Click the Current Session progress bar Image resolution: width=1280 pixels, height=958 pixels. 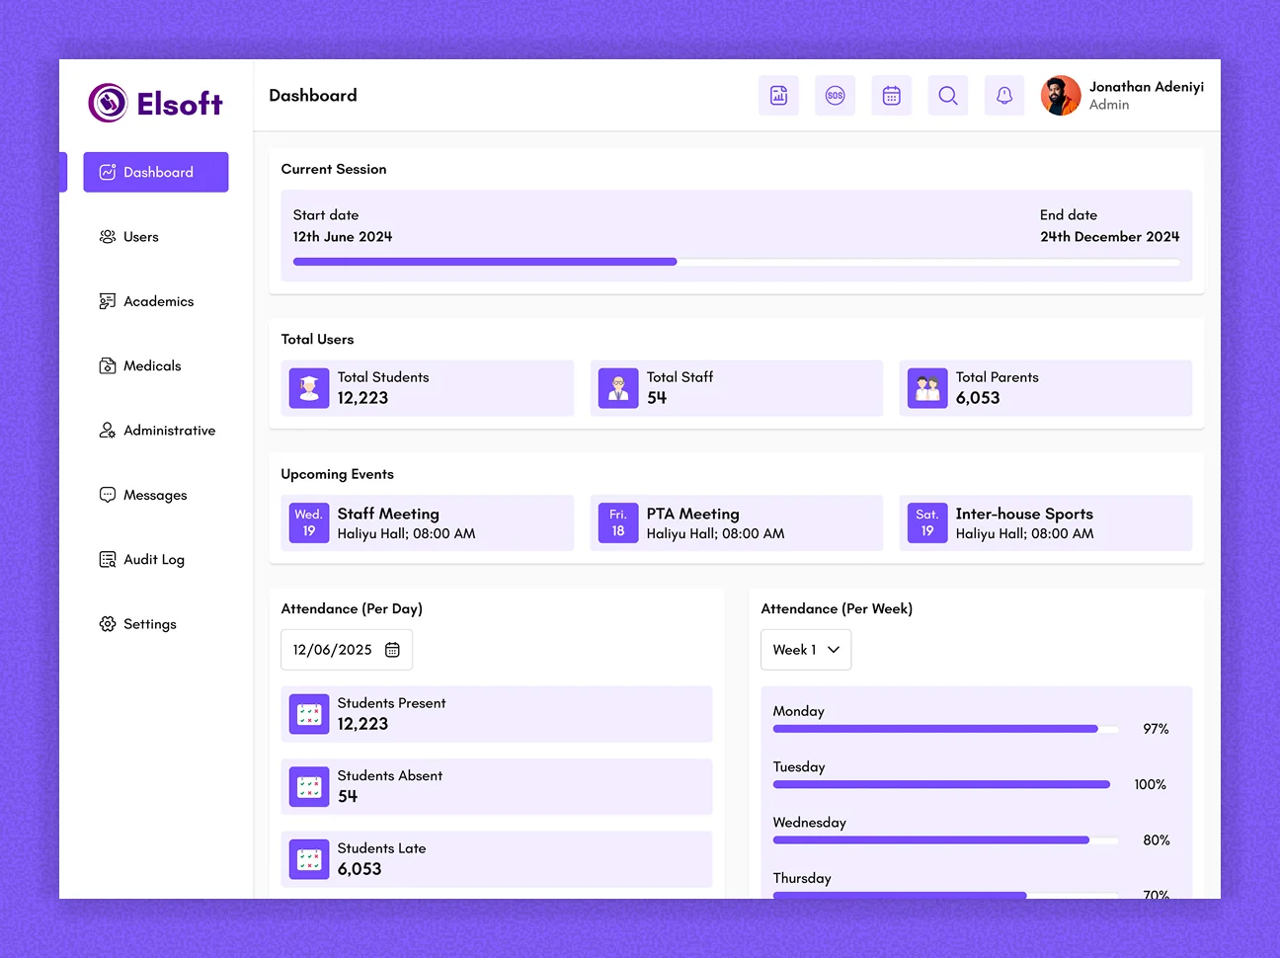coord(736,262)
